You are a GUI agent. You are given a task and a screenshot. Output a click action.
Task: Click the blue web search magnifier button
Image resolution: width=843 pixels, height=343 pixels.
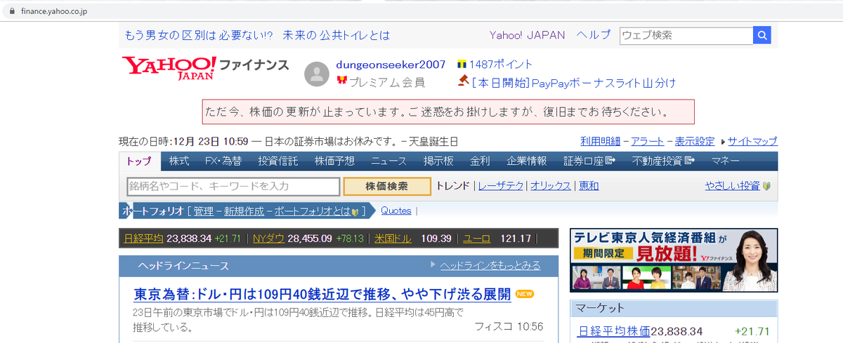point(762,35)
